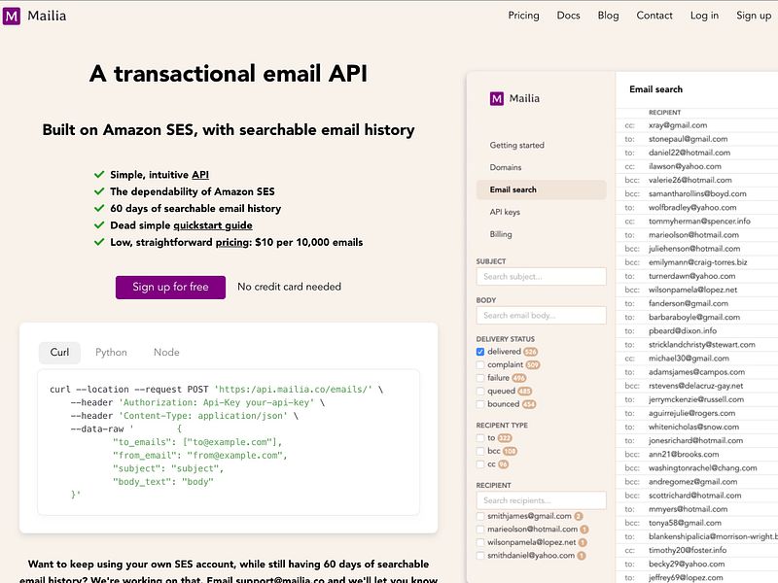Check the failure status checkbox
Viewport: 778px width, 583px height.
480,378
